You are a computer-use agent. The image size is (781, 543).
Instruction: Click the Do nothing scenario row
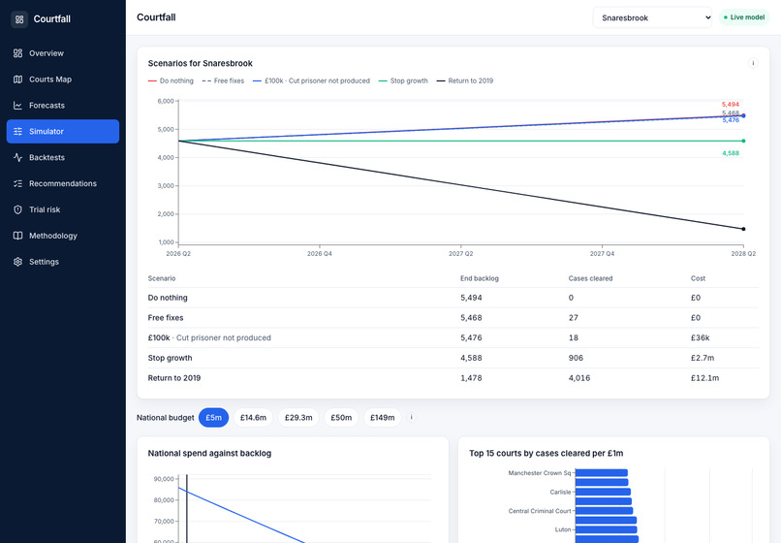pyautogui.click(x=453, y=298)
